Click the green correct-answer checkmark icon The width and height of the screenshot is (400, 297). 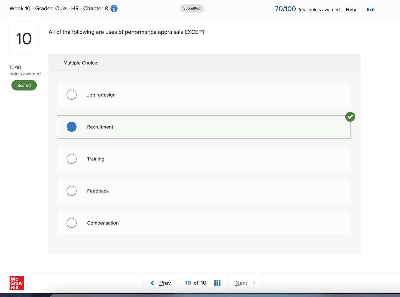(350, 117)
